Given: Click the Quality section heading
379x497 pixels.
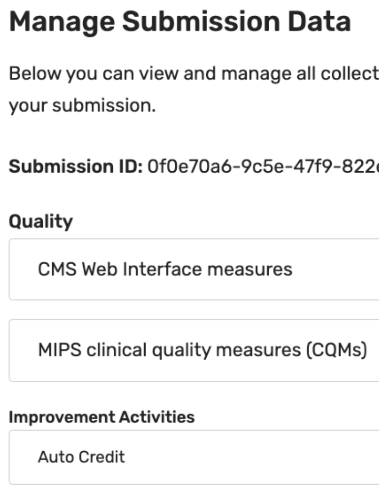Looking at the screenshot, I should 41,222.
